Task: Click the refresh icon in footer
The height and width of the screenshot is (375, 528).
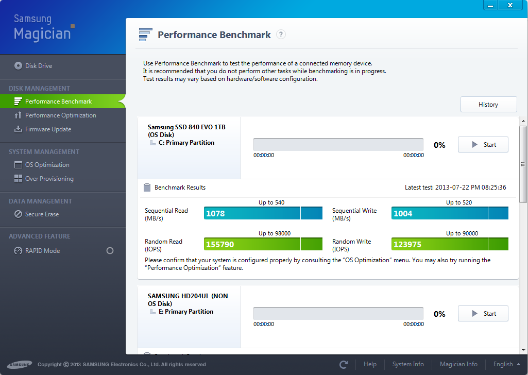Action: coord(344,364)
